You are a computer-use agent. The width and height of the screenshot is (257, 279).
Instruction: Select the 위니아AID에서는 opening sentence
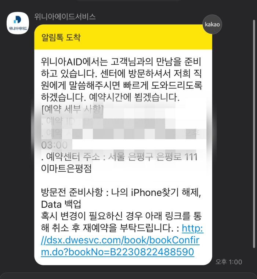[122, 67]
